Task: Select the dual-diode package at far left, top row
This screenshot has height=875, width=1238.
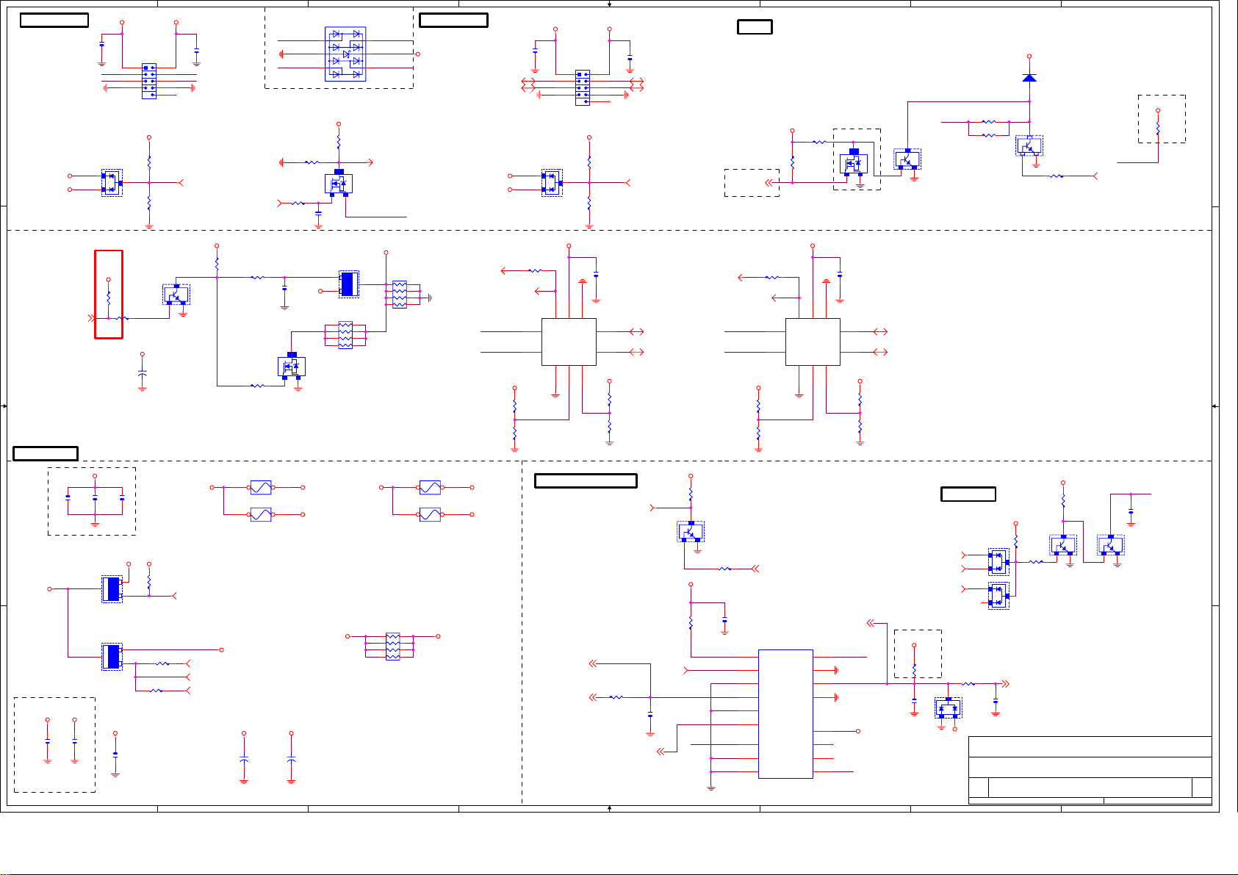Action: pos(112,182)
